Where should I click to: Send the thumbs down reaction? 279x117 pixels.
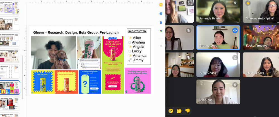[187, 111]
